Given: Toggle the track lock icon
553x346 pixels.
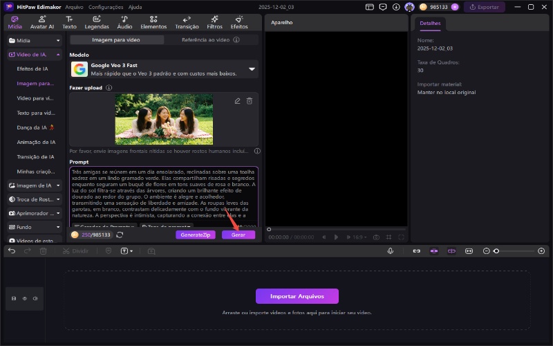Looking at the screenshot, I should point(14,298).
